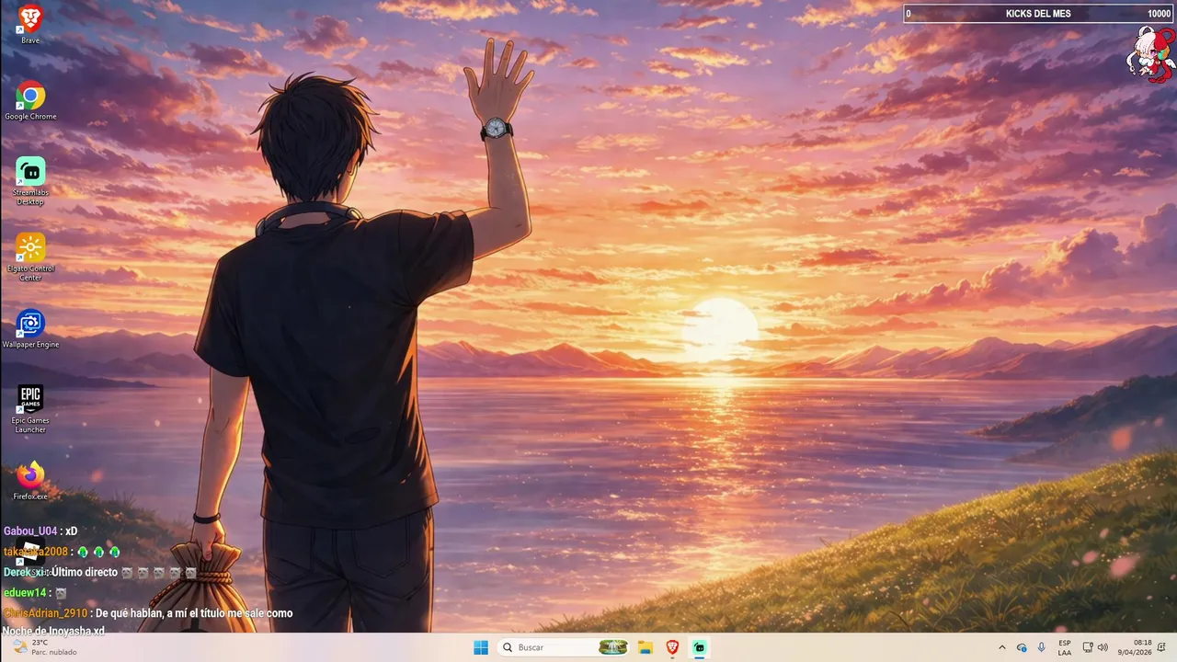Click eduew14 chat username
Viewport: 1177px width, 662px height.
click(25, 593)
